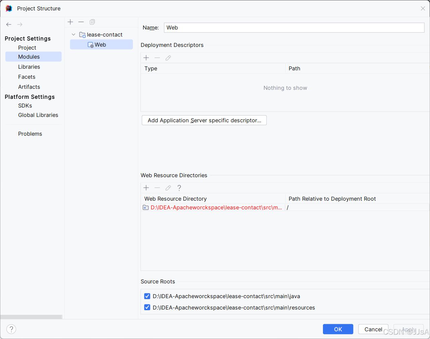This screenshot has height=339, width=430.
Task: Uncheck the src\main\resources source root
Action: click(147, 308)
